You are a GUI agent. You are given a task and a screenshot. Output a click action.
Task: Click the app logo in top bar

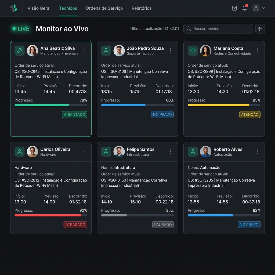(14, 8)
